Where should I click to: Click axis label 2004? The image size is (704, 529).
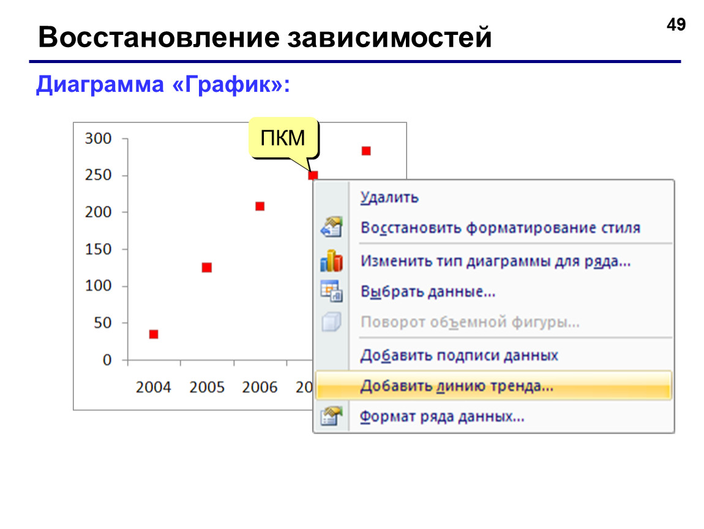point(154,387)
